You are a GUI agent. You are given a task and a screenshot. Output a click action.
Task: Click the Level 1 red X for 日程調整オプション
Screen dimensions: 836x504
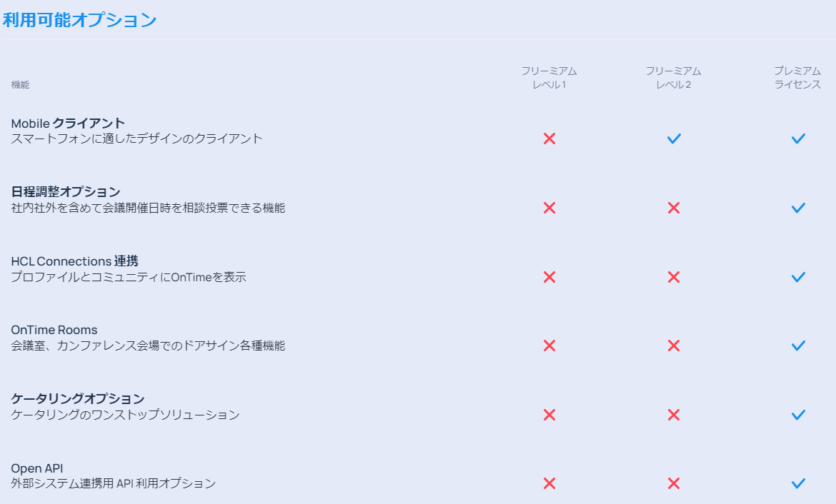point(549,208)
